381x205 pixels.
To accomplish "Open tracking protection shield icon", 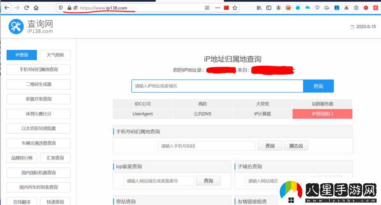I will [61, 8].
